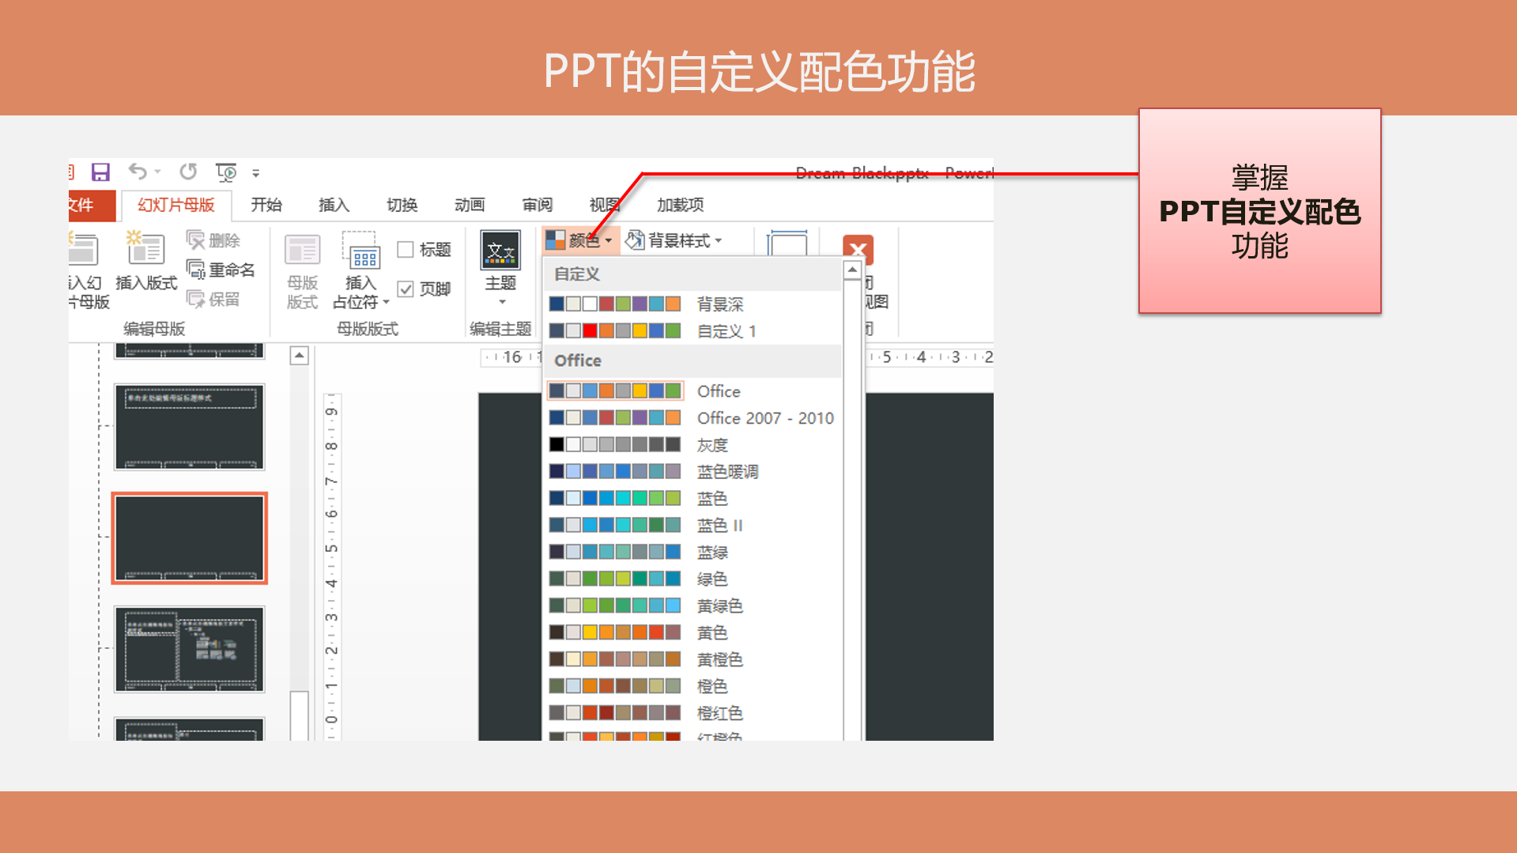Uncheck the Footers checkbox

coord(406,289)
